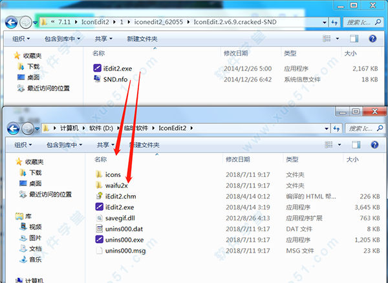The width and height of the screenshot is (388, 283).
Task: Click 新建文件夹 in upper window
Action: click(x=142, y=39)
